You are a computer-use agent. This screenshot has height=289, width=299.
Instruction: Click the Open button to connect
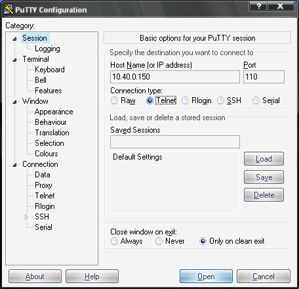click(x=206, y=277)
